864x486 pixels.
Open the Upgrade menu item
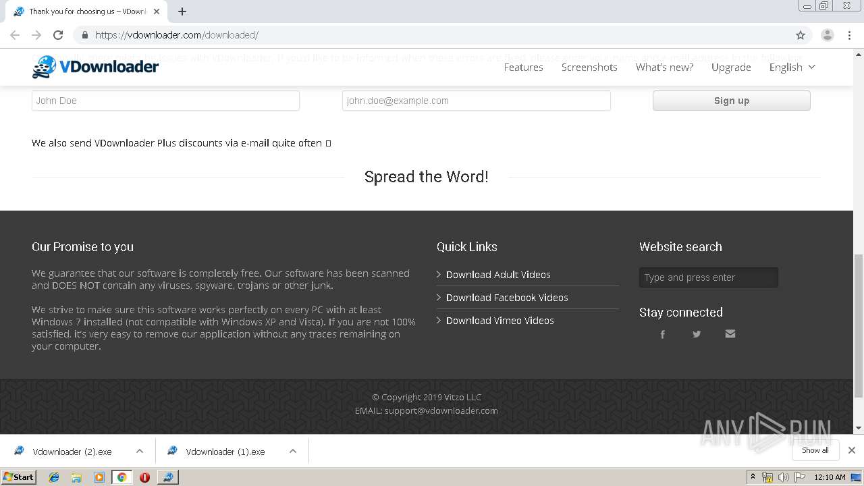click(731, 67)
